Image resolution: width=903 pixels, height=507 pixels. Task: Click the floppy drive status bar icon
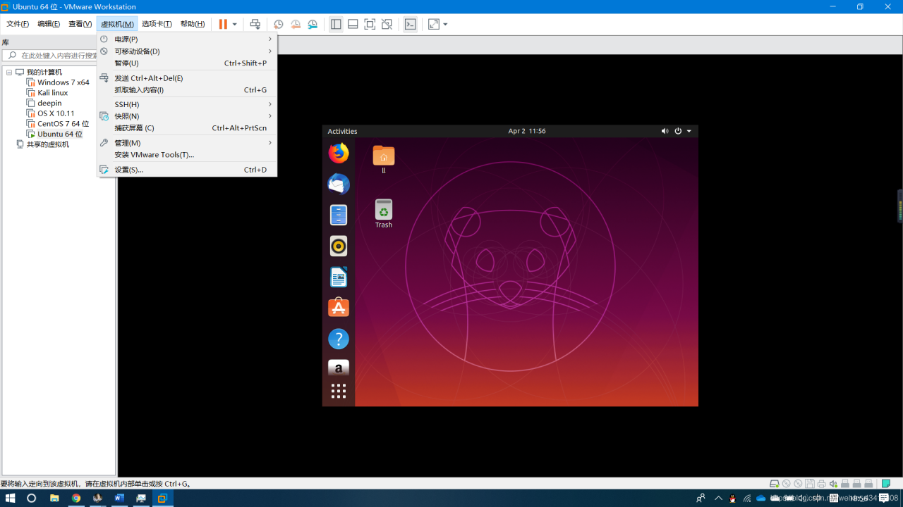(810, 484)
